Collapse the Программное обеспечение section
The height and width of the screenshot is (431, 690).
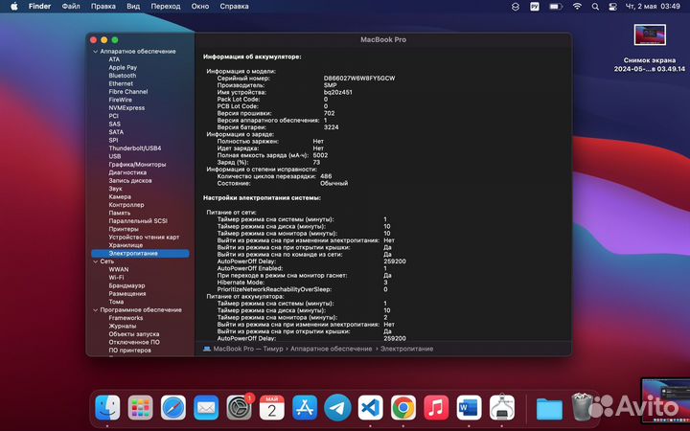pos(95,310)
